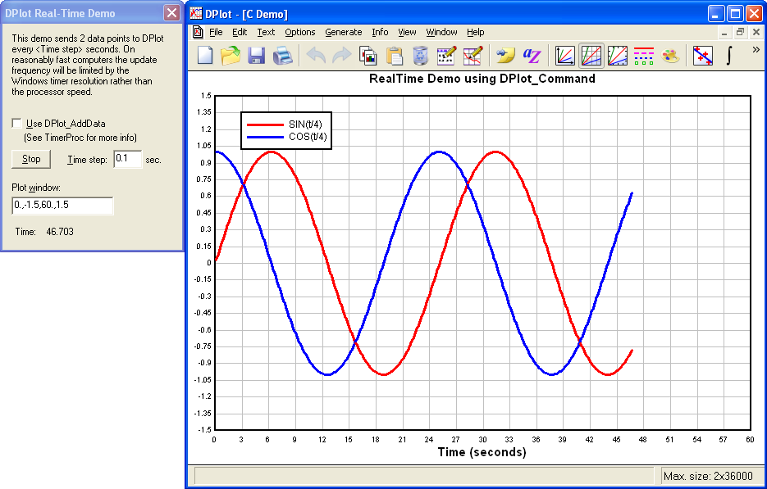Click the Redo arrow icon
Screen dimensions: 767x489
(x=341, y=55)
